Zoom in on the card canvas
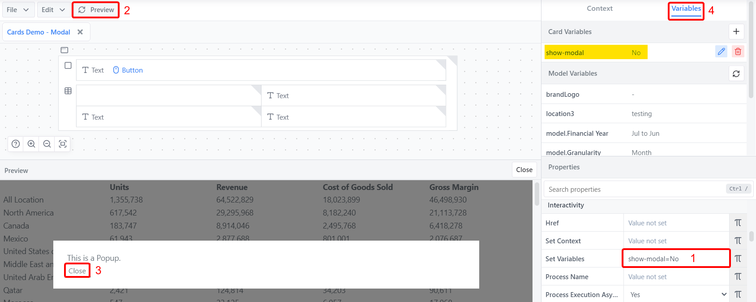 [x=31, y=144]
